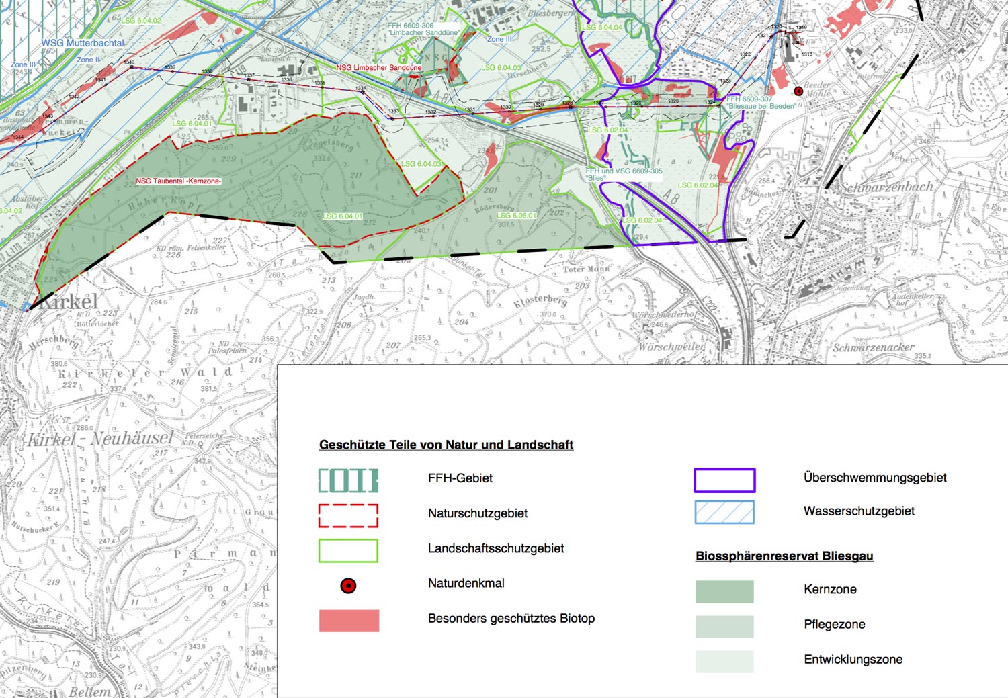The image size is (1008, 698).
Task: Click the Besonders geschütztes Biotop red swatch
Action: (x=349, y=620)
